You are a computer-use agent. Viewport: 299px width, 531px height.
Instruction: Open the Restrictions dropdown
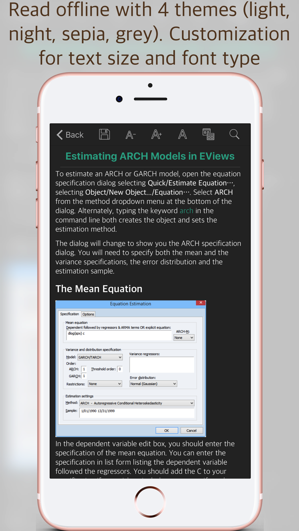[x=105, y=384]
